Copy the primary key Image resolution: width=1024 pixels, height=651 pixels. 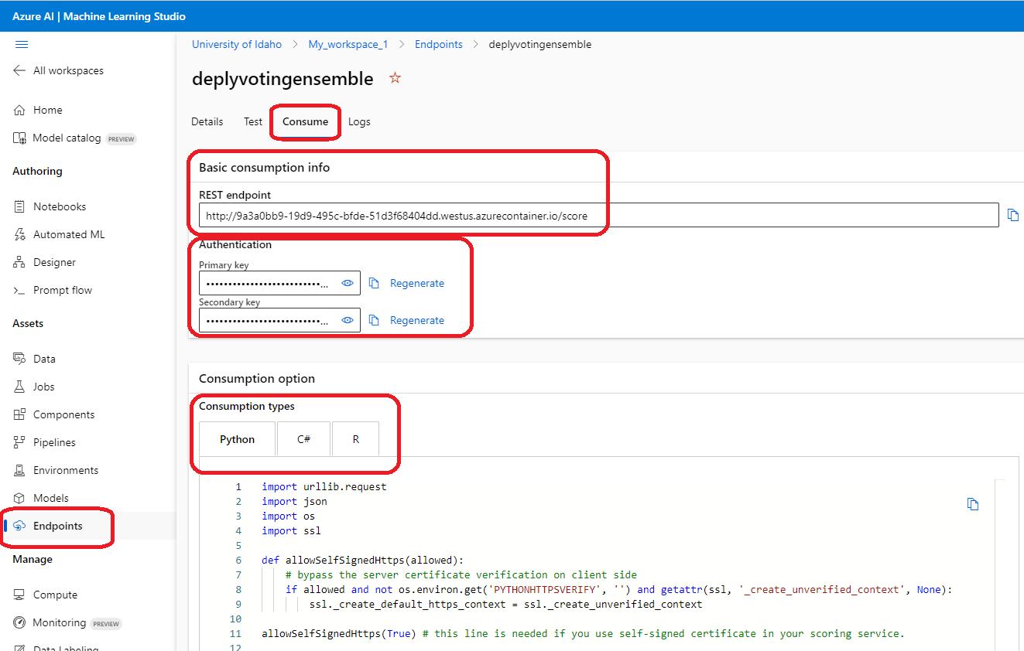tap(374, 283)
